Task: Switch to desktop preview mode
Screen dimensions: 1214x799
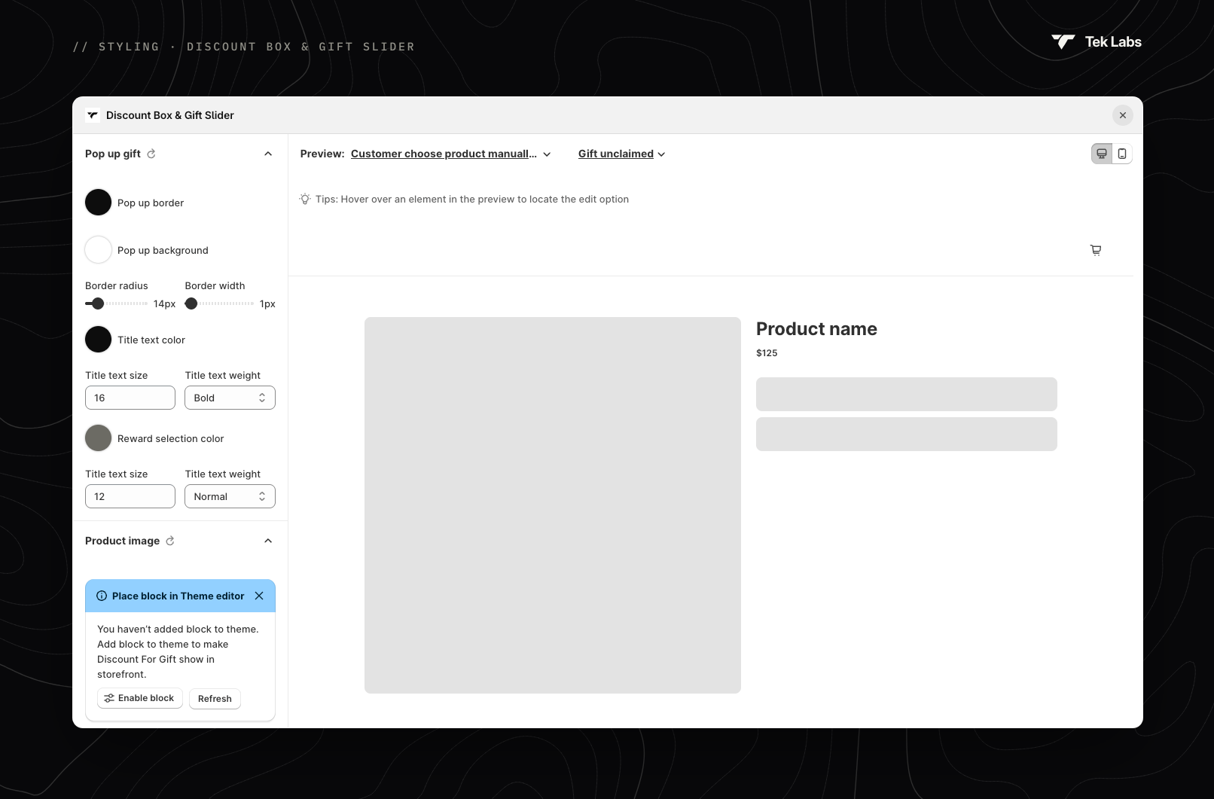Action: tap(1102, 154)
